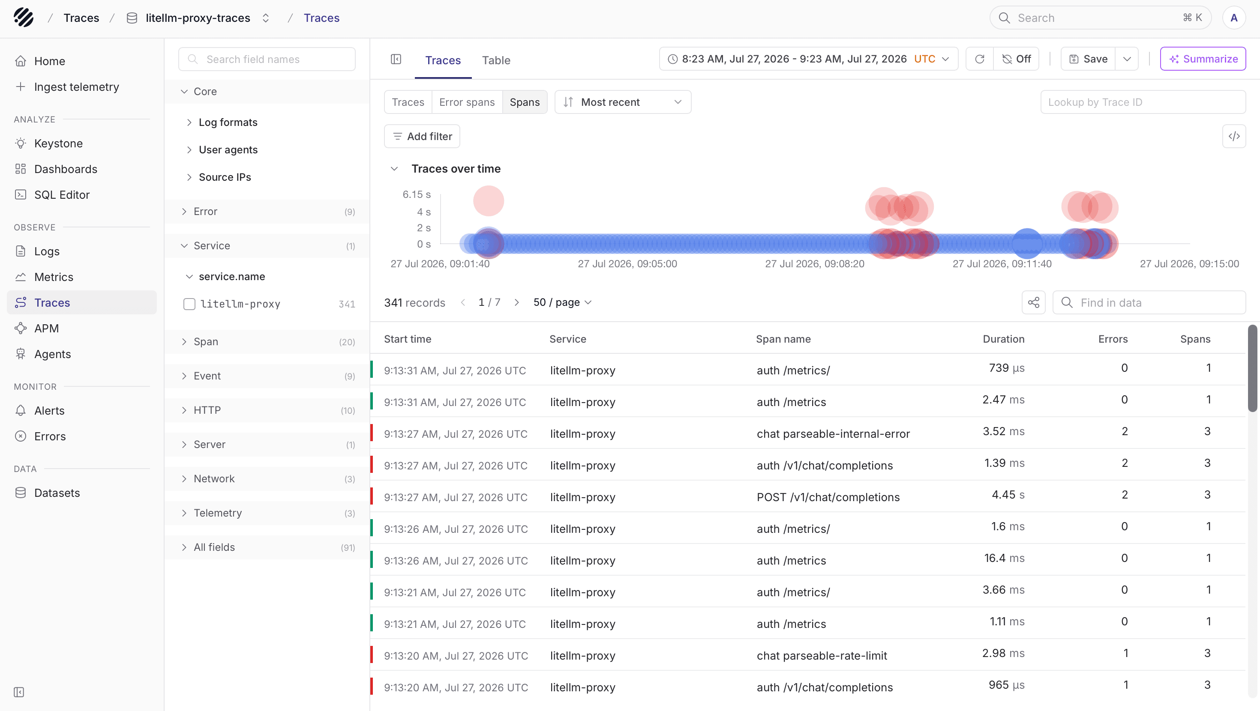Image resolution: width=1260 pixels, height=711 pixels.
Task: Click the app logo icon
Action: pyautogui.click(x=23, y=18)
